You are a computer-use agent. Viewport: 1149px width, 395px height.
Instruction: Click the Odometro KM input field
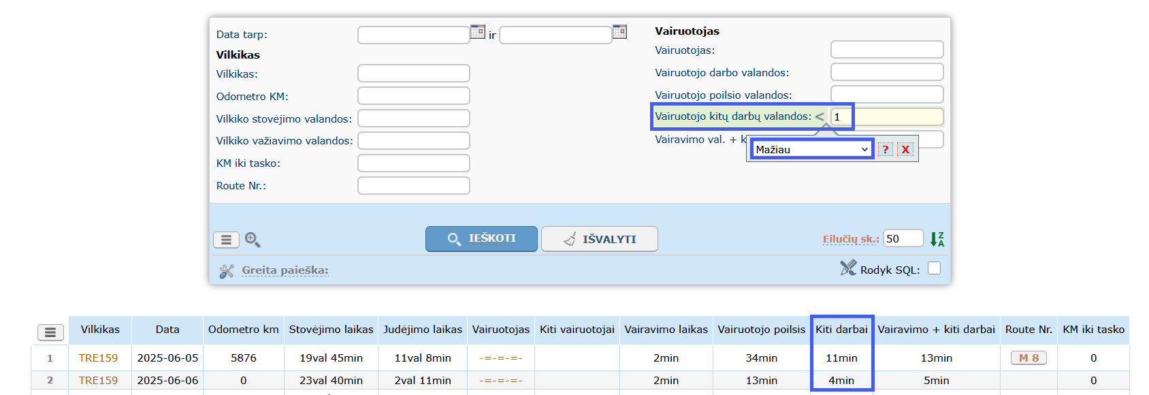click(414, 96)
